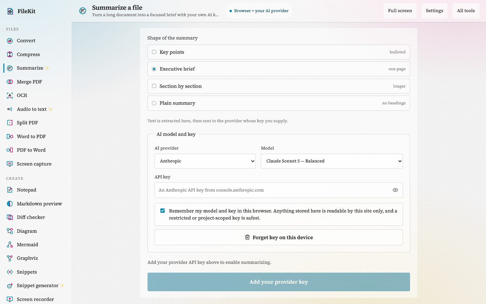The width and height of the screenshot is (486, 304).
Task: Select the Section by section option
Action: point(279,86)
